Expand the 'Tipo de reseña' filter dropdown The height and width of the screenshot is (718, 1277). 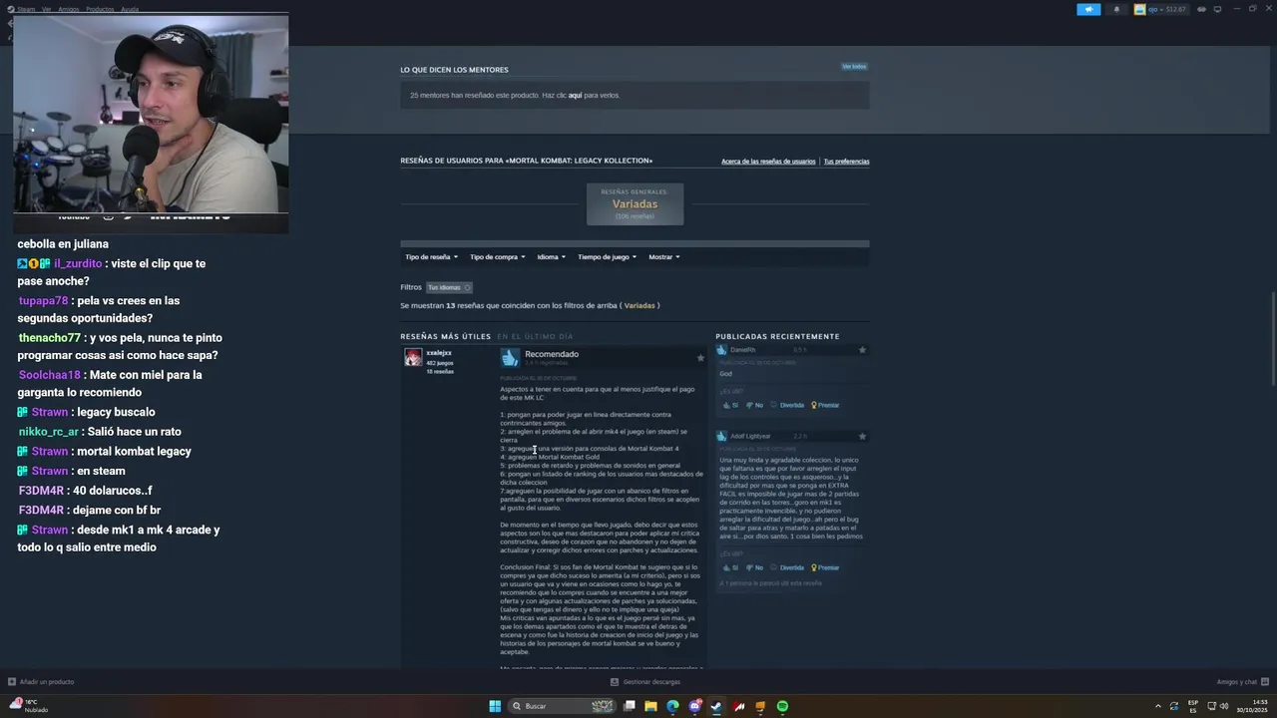[x=431, y=257]
